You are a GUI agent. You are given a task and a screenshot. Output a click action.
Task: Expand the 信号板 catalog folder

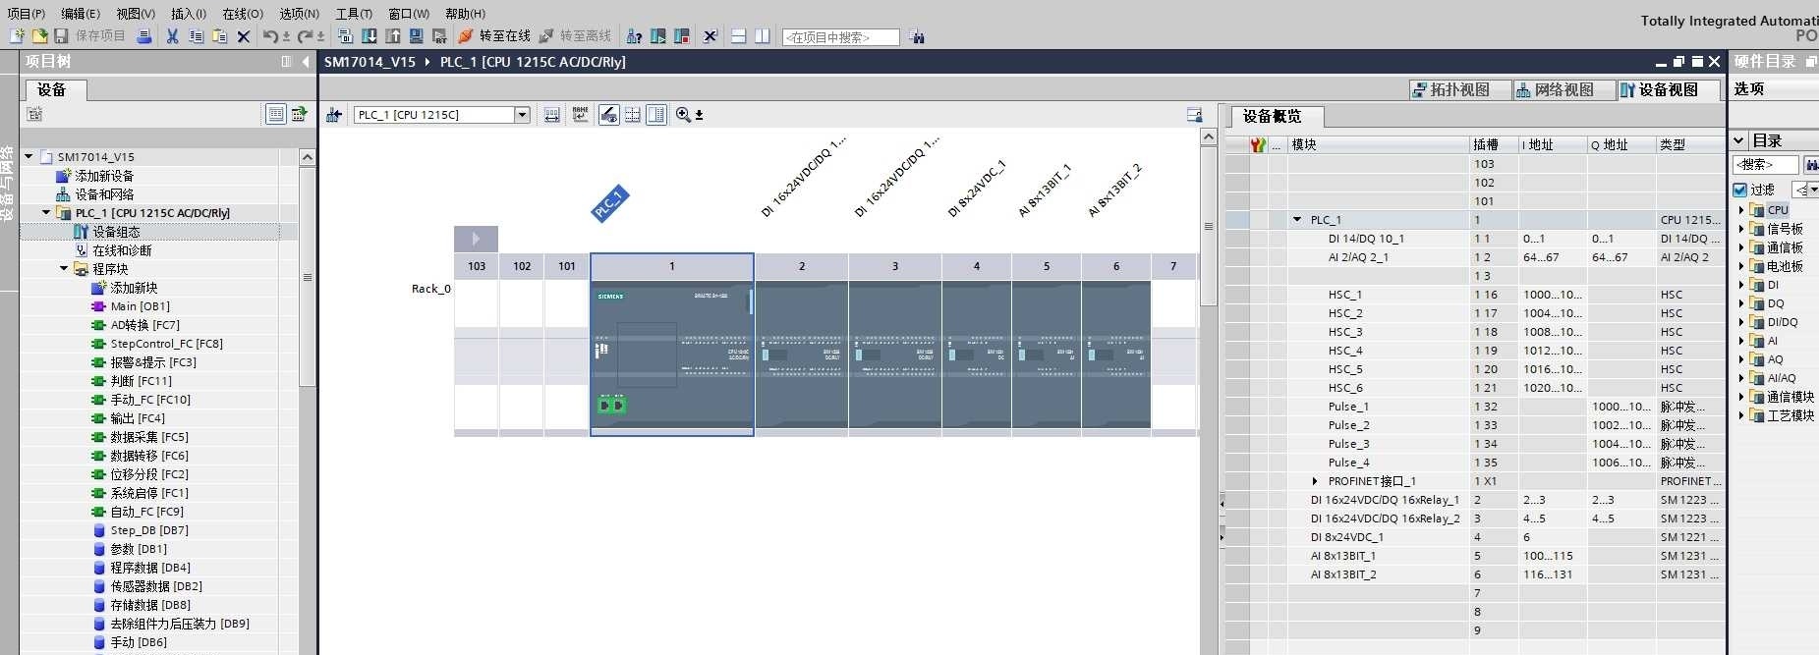(1741, 229)
